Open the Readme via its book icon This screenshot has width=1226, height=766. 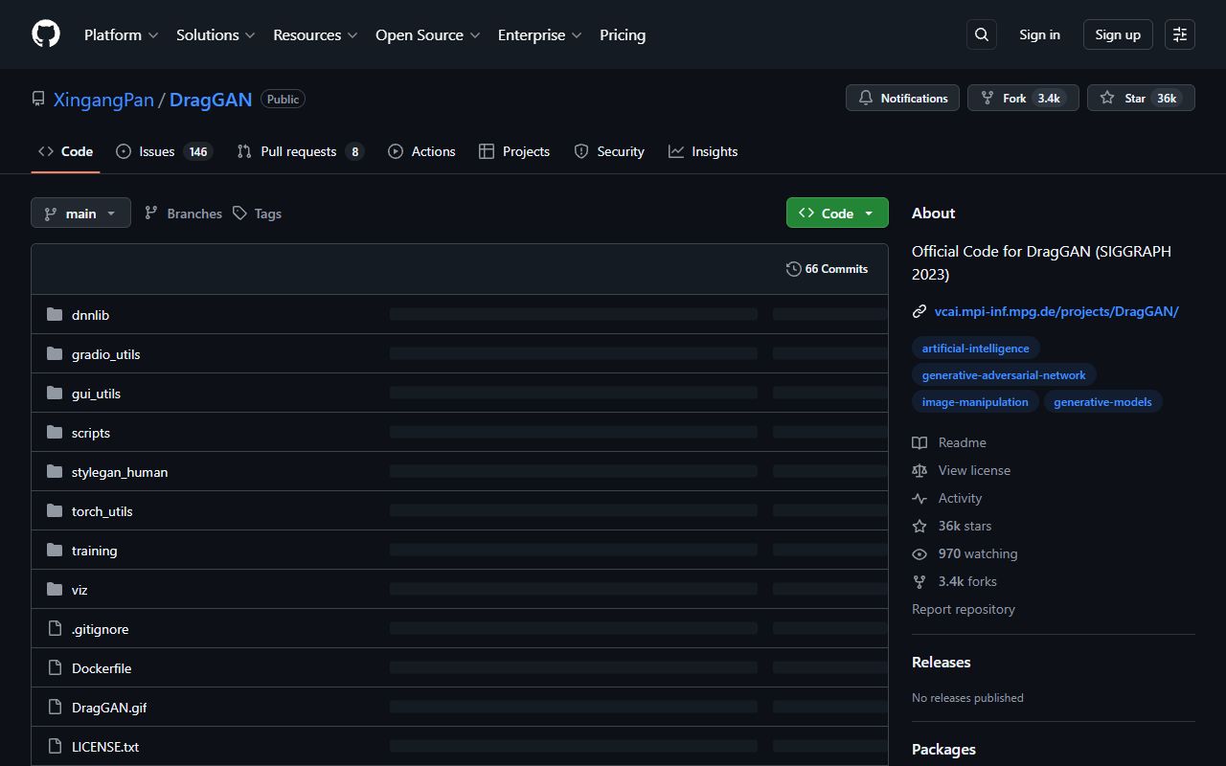919,442
